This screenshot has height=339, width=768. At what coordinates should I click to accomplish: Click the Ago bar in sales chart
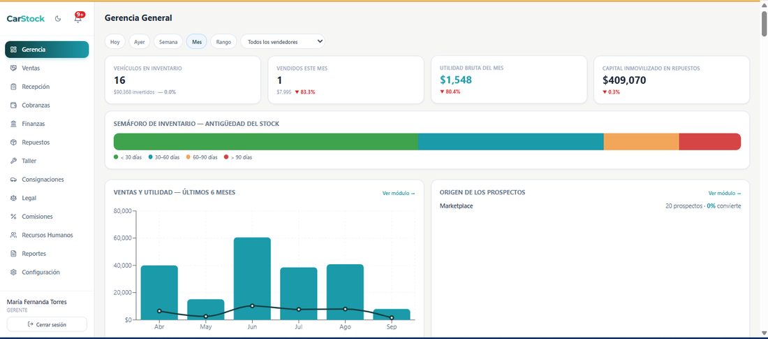(346, 292)
